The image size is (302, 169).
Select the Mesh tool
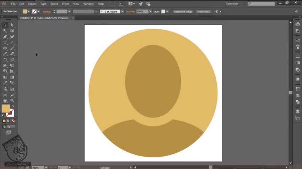pyautogui.click(x=5, y=77)
